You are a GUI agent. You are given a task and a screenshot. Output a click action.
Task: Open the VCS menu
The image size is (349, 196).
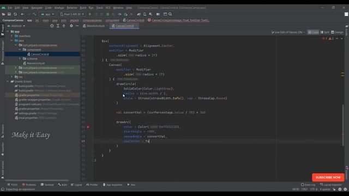(x=108, y=8)
